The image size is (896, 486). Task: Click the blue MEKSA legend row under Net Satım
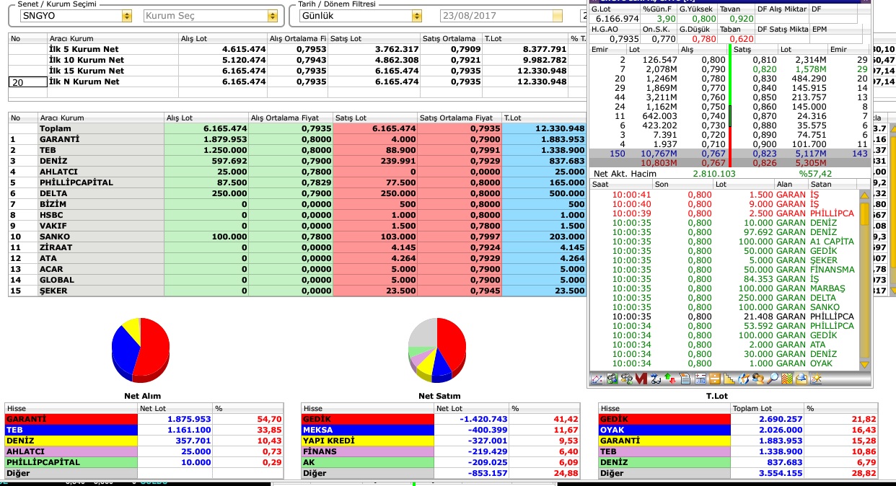point(440,430)
